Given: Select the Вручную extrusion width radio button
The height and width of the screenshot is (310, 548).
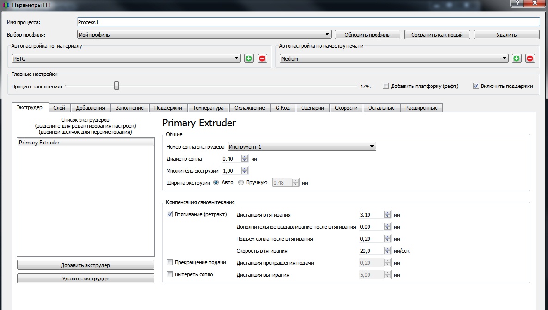Looking at the screenshot, I should click(x=240, y=182).
